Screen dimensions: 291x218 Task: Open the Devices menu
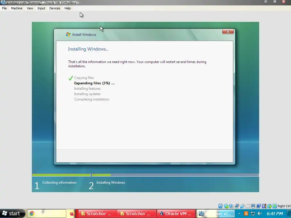tap(55, 8)
